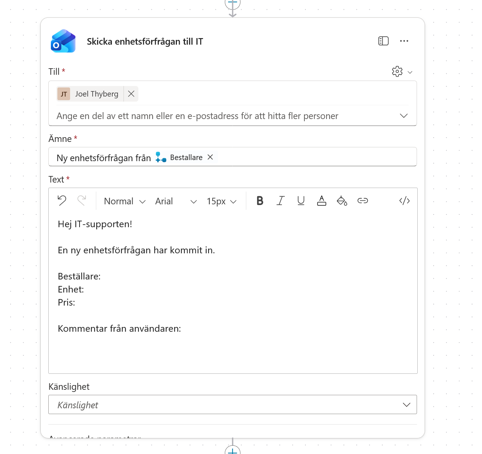Open the three-dot more options menu

click(x=404, y=41)
